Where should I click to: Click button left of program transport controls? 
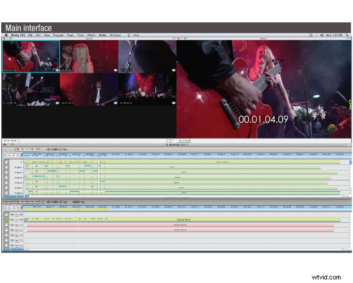click(x=9, y=202)
